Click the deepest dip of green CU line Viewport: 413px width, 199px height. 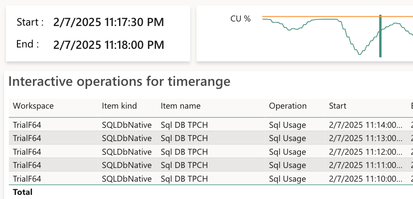point(359,54)
